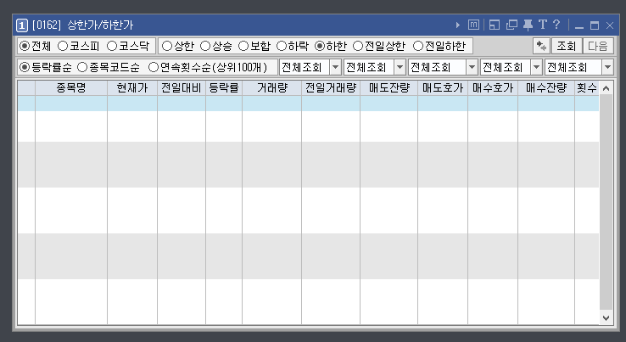Click the 'T' font icon in title bar
The image size is (626, 342).
[x=542, y=25]
